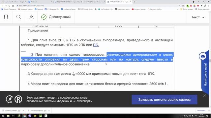Open the Текст view dropdown
Screen dimensions: 211x118
pos(198,17)
